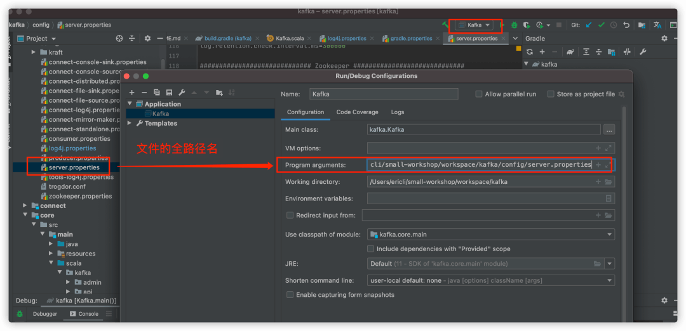Toggle Gradle offline mode icon

point(627,52)
